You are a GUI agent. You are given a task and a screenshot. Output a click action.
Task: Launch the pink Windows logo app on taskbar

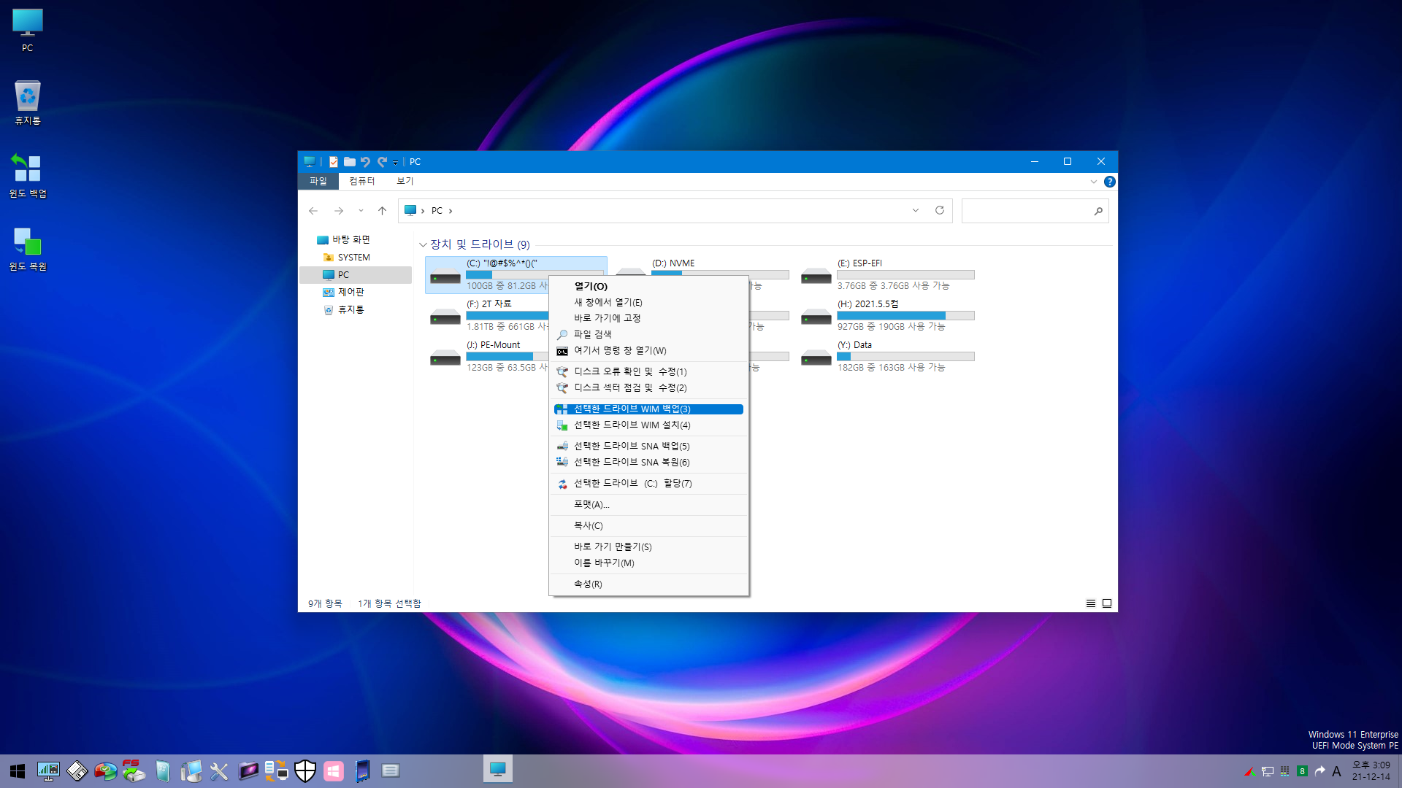click(x=334, y=771)
